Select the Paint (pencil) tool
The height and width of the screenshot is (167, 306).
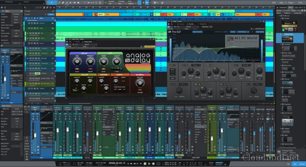[x=67, y=3]
